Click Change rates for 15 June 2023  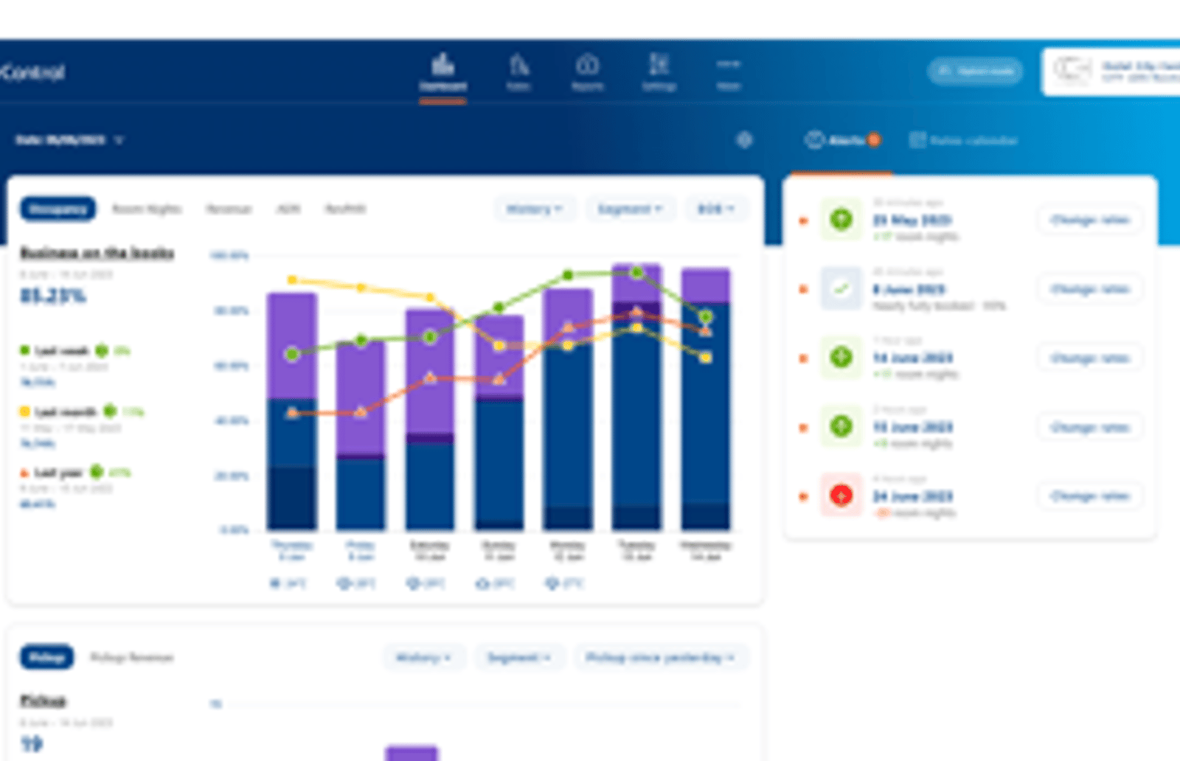point(1090,426)
